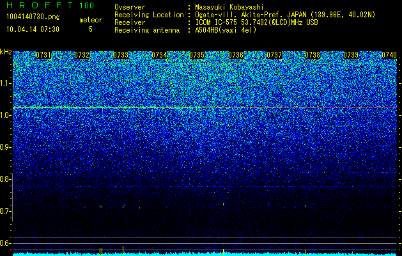
Task: Click the 'Receiver' field label
Action: (x=130, y=22)
